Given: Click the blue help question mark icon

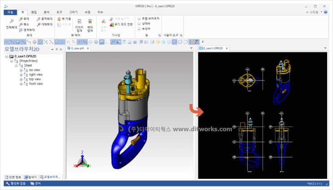Looking at the screenshot, I should [x=325, y=12].
